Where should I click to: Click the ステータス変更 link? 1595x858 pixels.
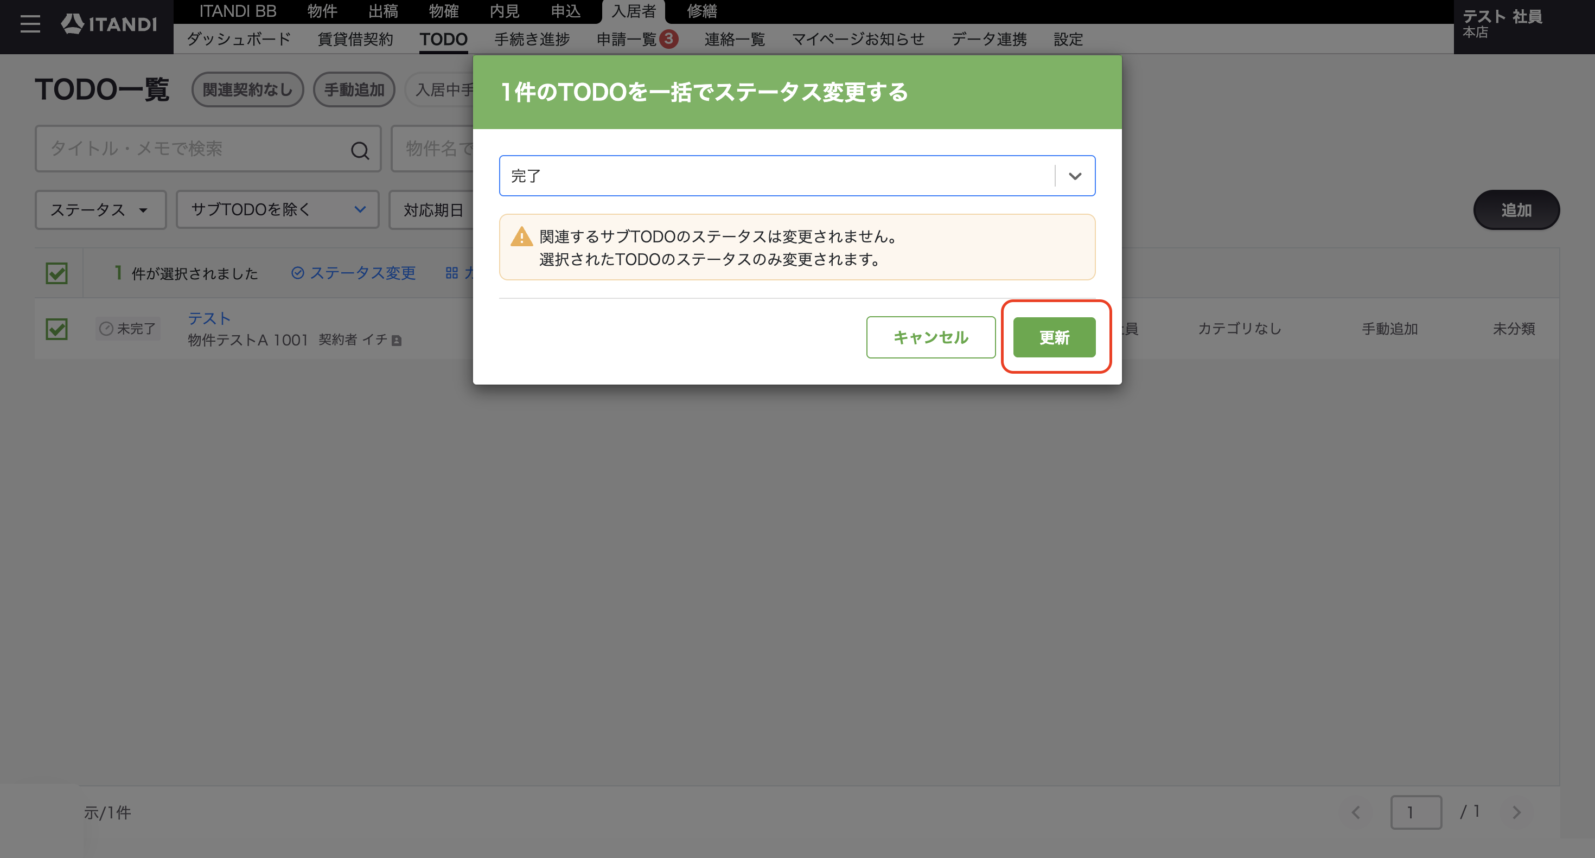[354, 273]
